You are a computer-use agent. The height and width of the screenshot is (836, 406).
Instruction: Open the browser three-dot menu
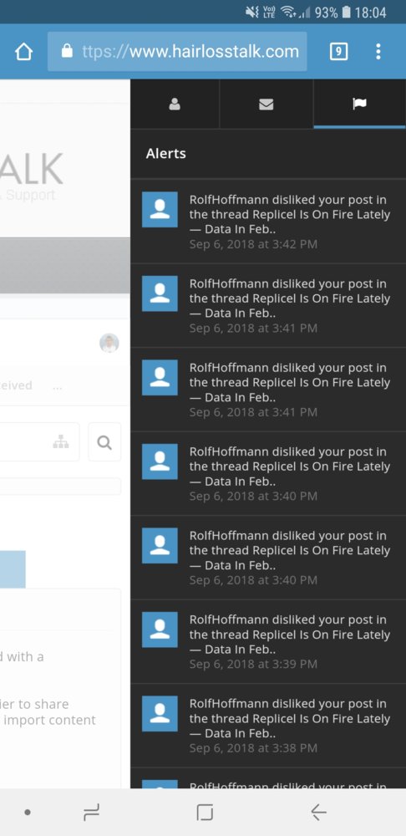(378, 51)
